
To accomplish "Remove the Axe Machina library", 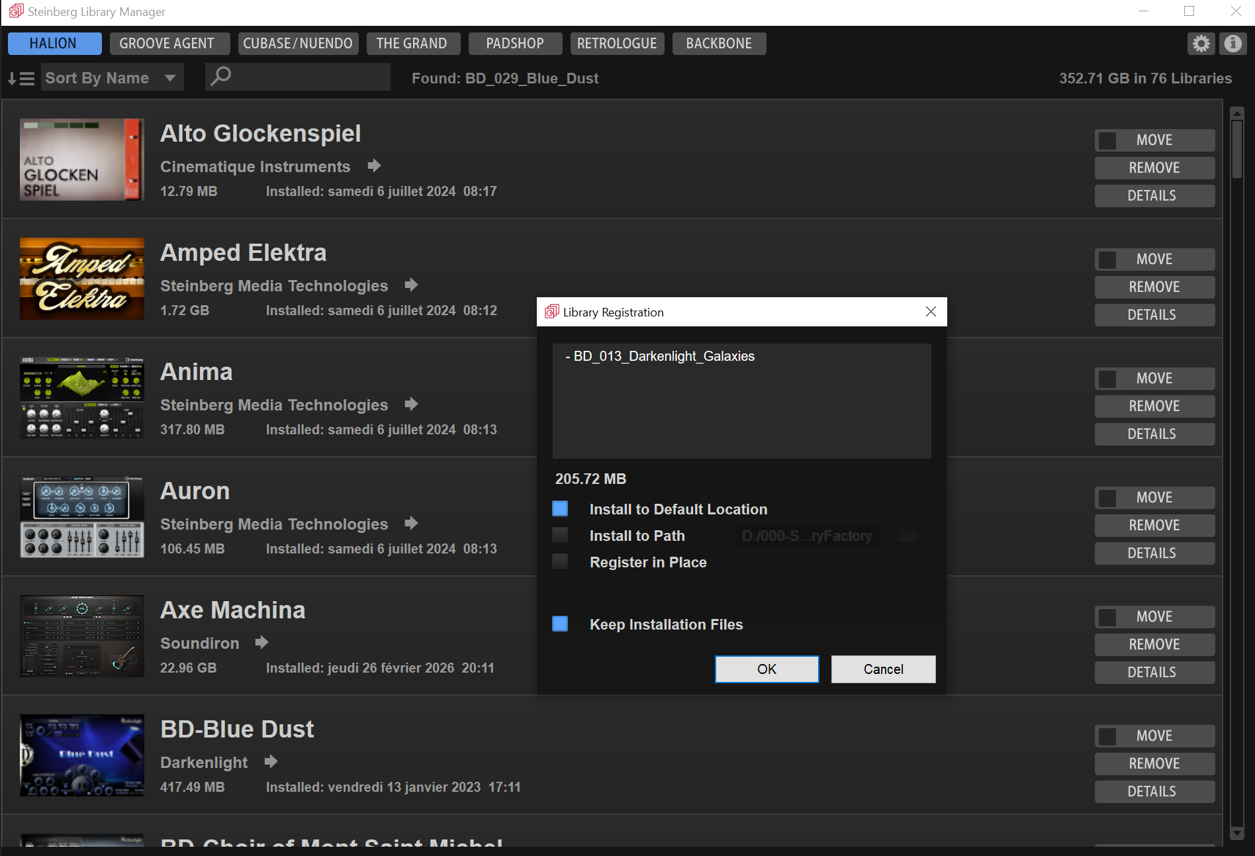I will [1154, 645].
